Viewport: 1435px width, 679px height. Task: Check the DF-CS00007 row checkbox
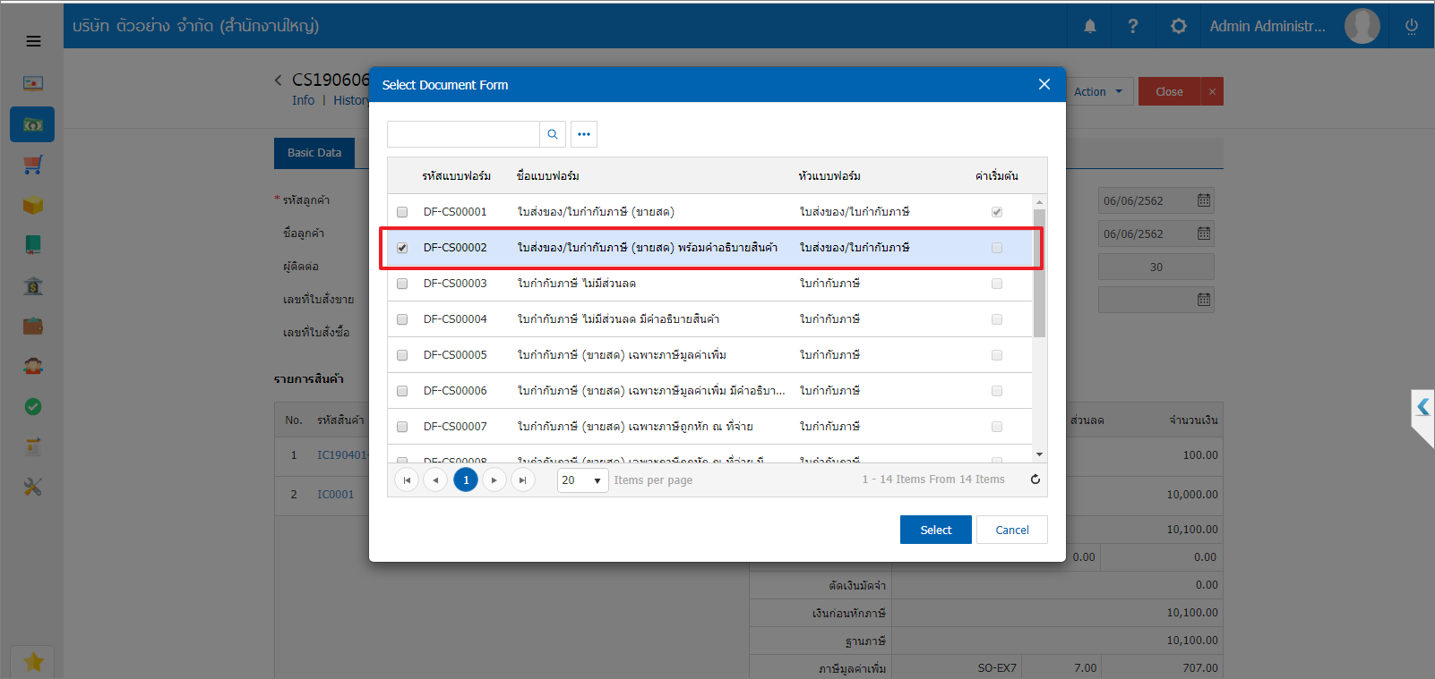click(x=402, y=427)
